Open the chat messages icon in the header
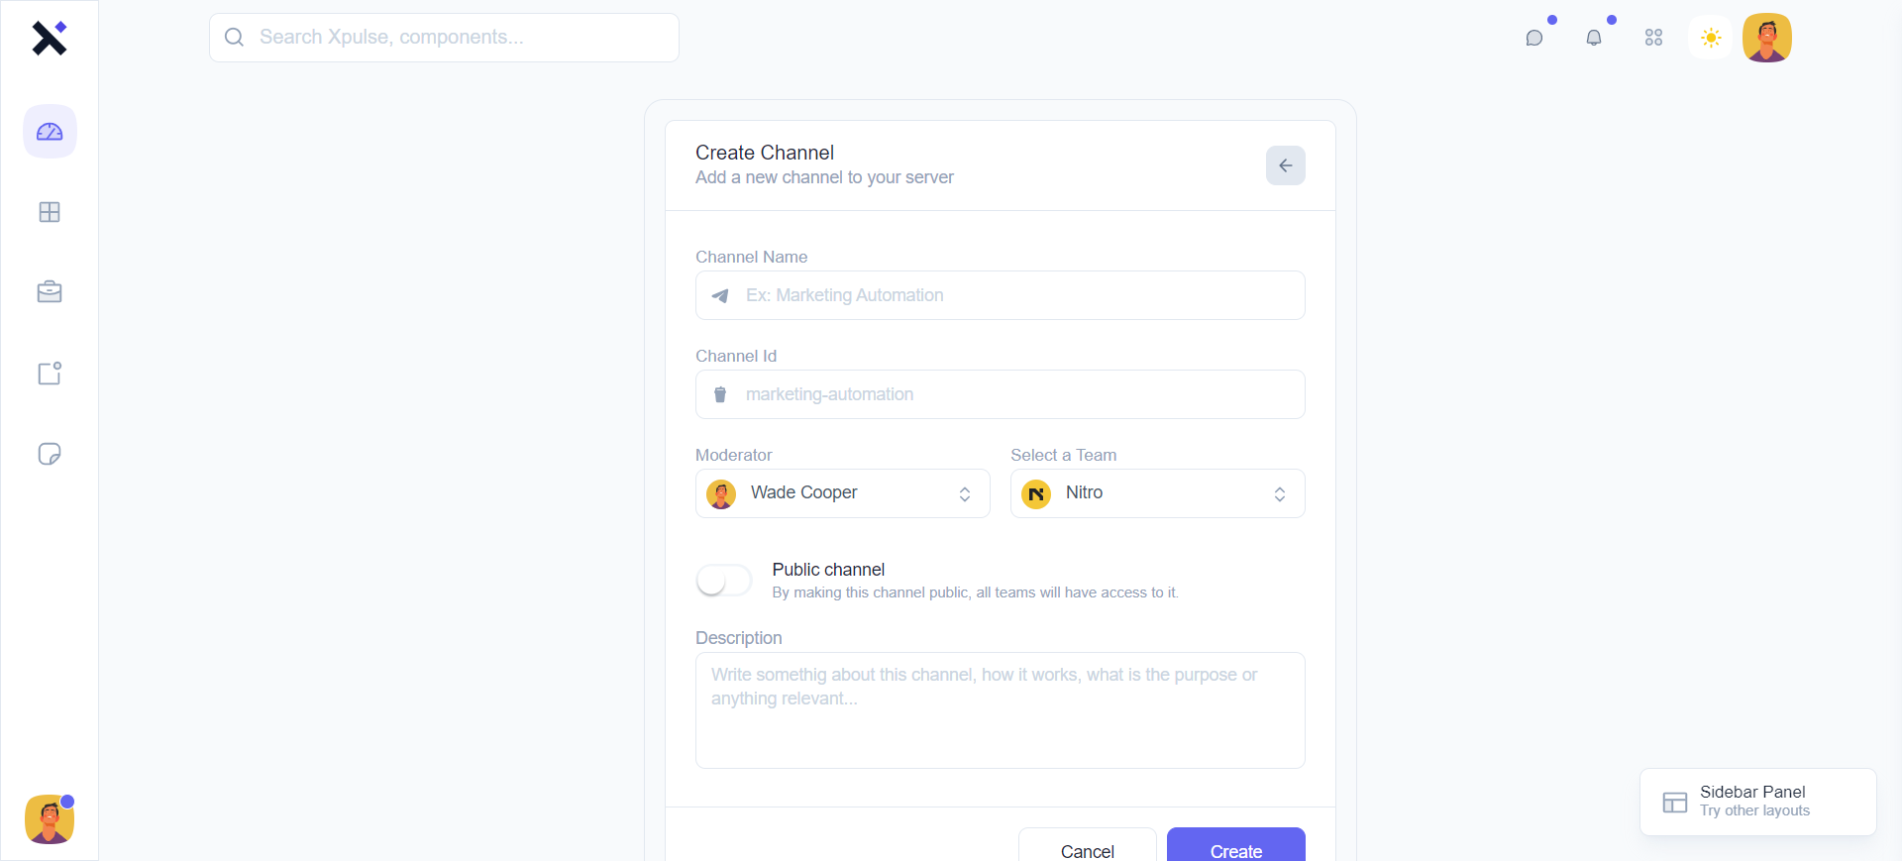 point(1534,38)
